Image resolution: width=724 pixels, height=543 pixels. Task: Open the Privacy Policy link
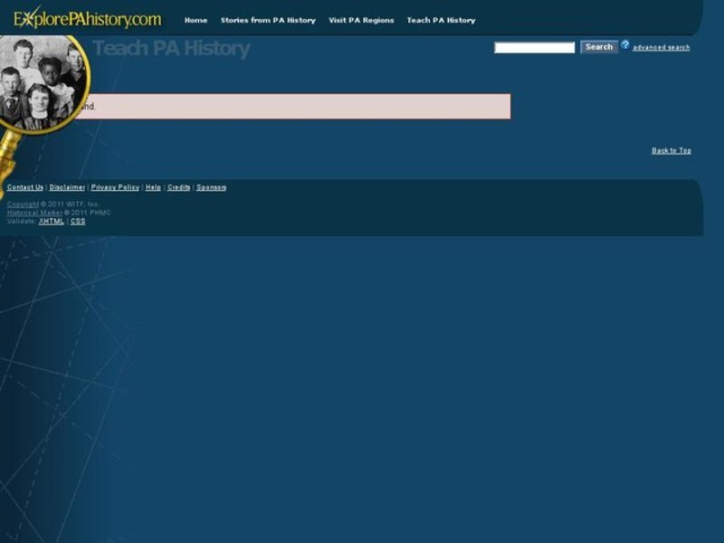115,187
